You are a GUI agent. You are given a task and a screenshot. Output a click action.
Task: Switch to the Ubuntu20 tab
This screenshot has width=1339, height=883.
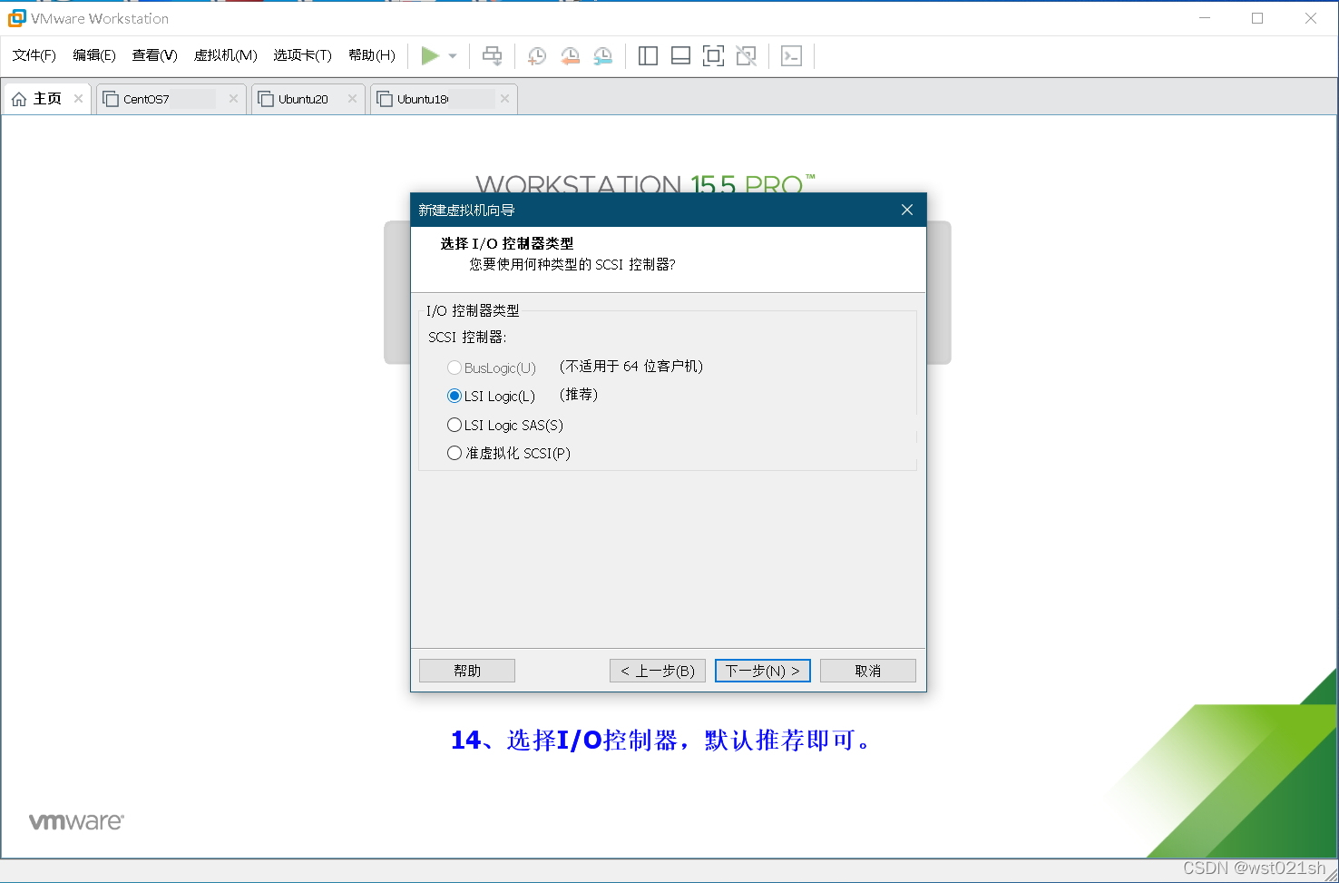[308, 99]
